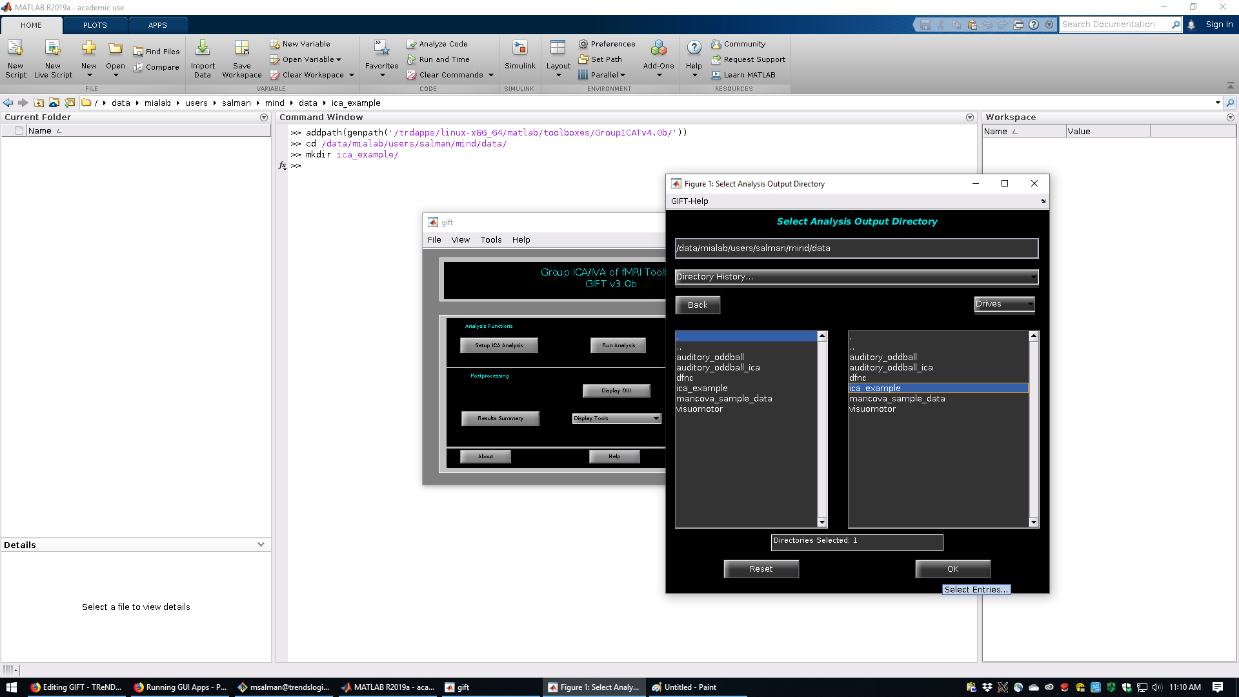Click Run Analysis button in gift
The image size is (1239, 697).
tap(619, 345)
